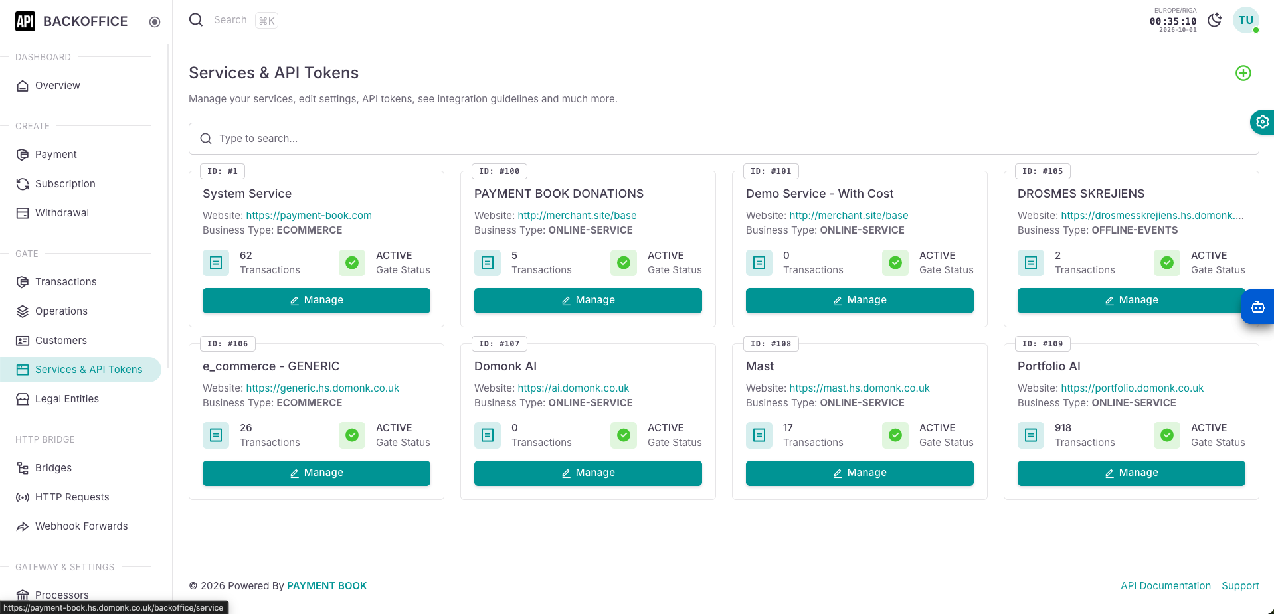This screenshot has height=614, width=1274.
Task: Open Operations in the Gate section
Action: point(80,311)
